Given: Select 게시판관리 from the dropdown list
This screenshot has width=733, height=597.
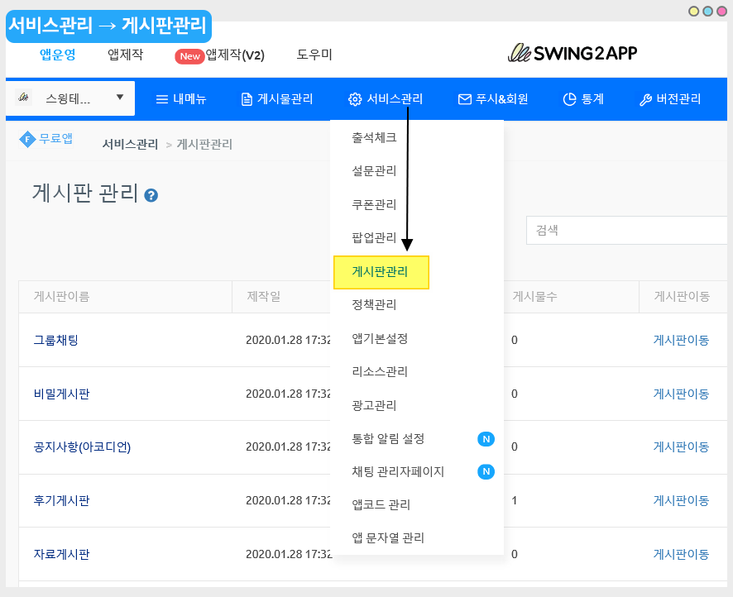Looking at the screenshot, I should pyautogui.click(x=380, y=271).
